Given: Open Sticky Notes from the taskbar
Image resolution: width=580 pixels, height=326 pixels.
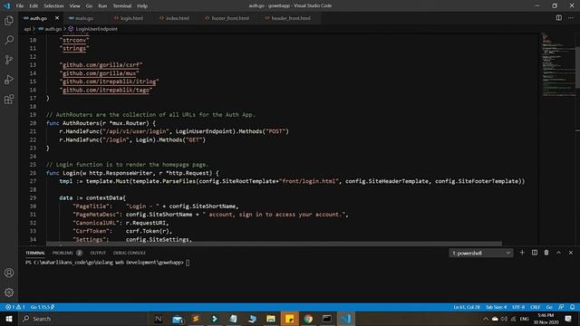Looking at the screenshot, I should (x=290, y=319).
